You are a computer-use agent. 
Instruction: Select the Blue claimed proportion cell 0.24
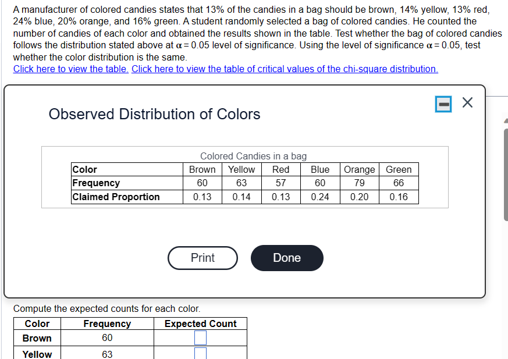[x=320, y=197]
